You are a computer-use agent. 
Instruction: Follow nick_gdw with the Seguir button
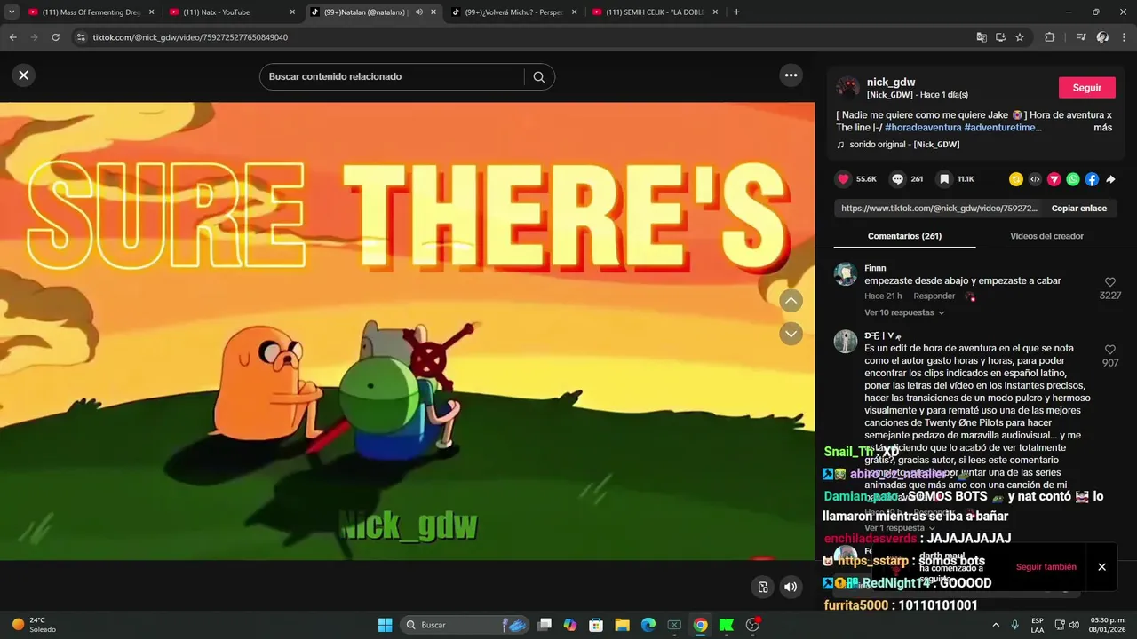click(1086, 88)
